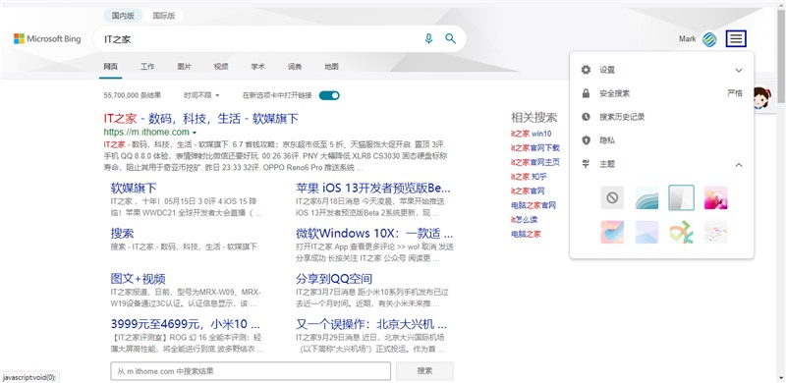
Task: Click the 55,700,000 条结果 count text
Action: tap(133, 95)
